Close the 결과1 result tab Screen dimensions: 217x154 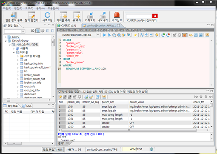point(67,143)
